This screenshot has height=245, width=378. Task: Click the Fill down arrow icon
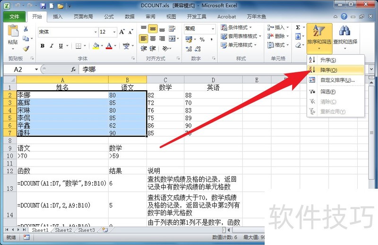coord(298,36)
